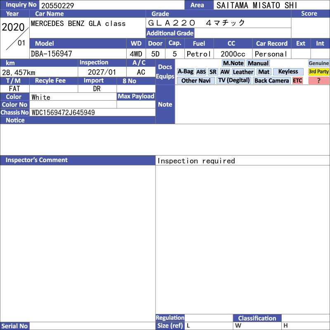Click the 4WD drive value
Image resolution: width=330 pixels, height=330 pixels.
[136, 54]
